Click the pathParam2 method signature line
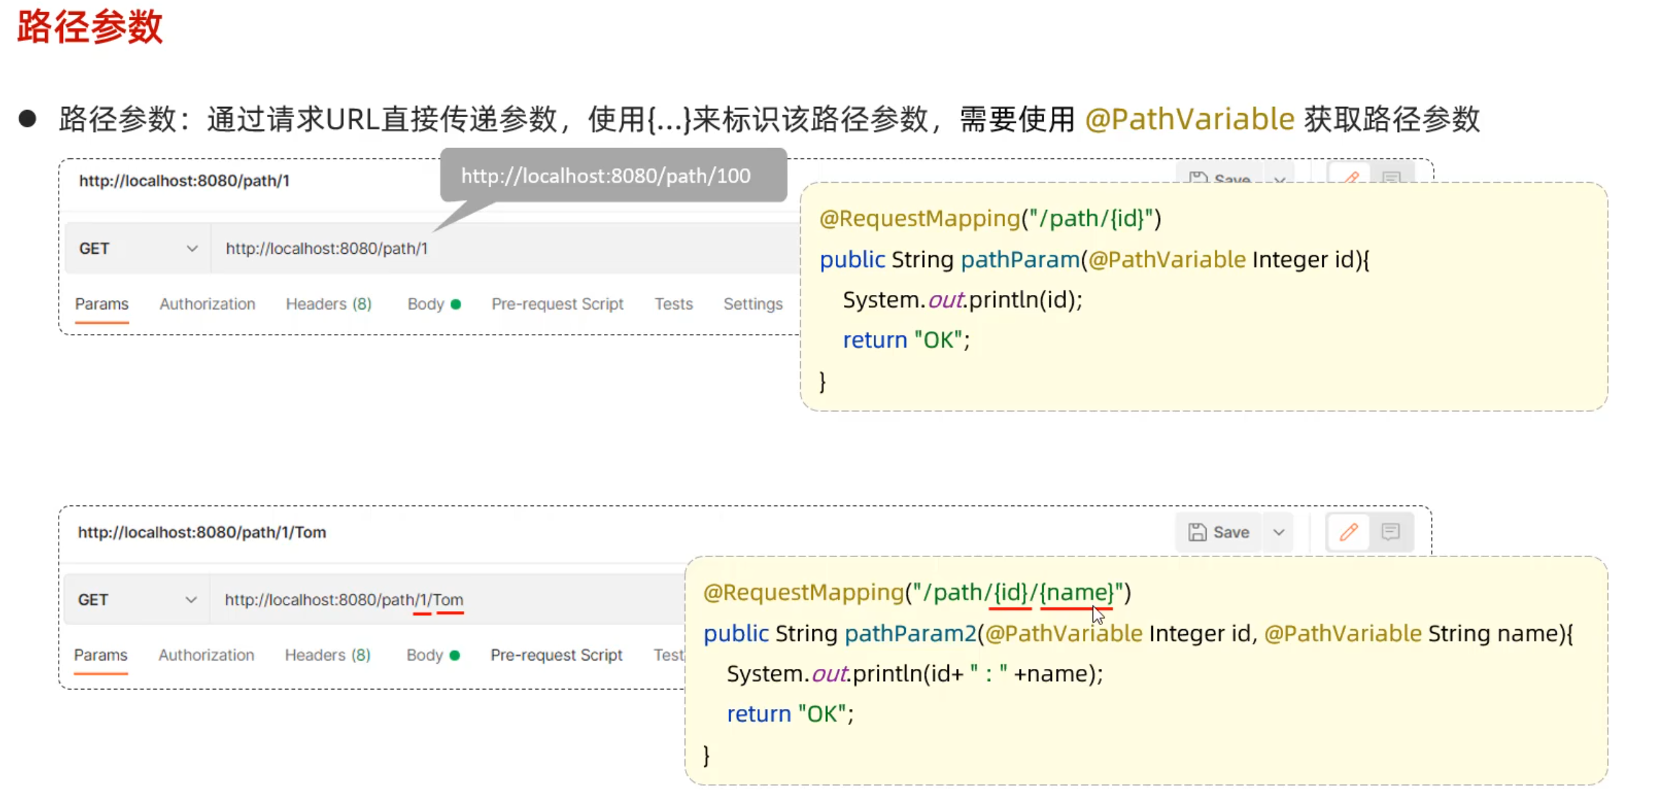The image size is (1661, 790). coord(1138,634)
